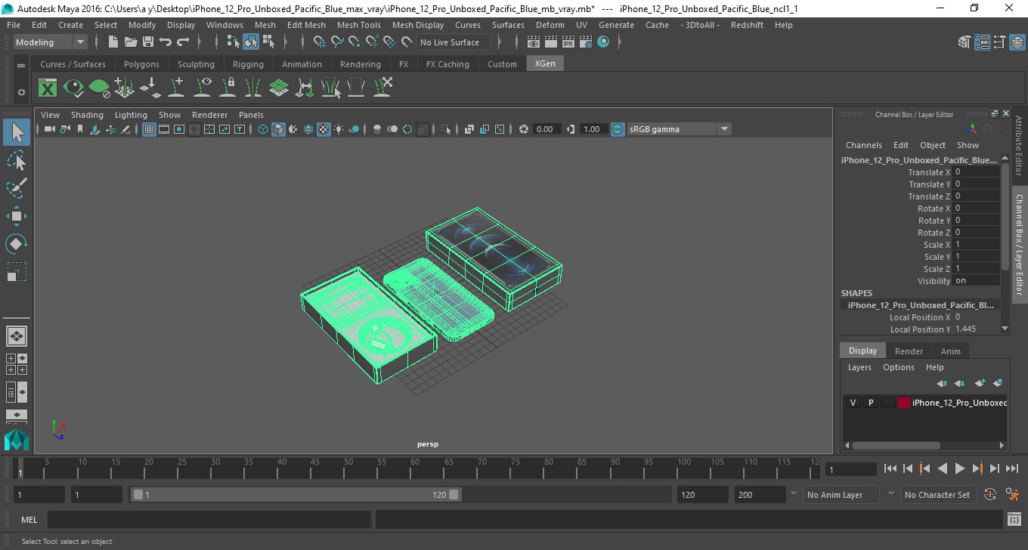Undo the last action
The height and width of the screenshot is (550, 1028).
166,42
